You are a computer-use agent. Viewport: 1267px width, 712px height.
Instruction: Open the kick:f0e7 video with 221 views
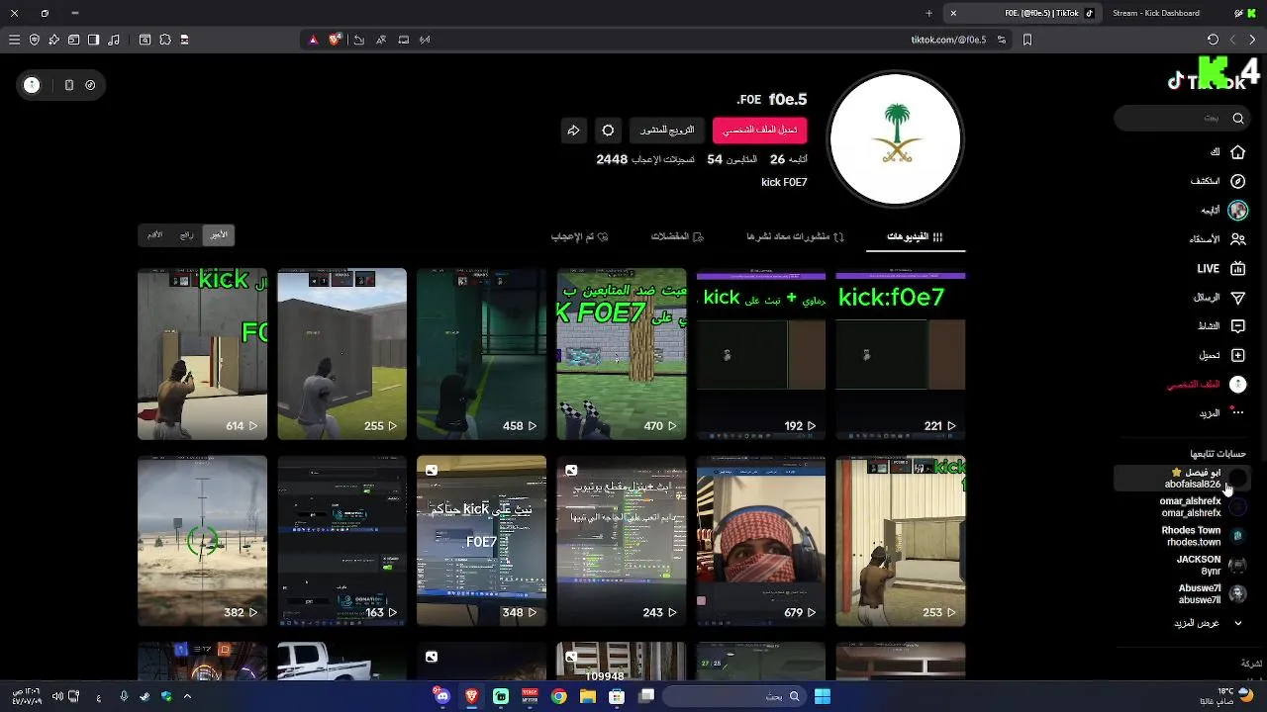[900, 353]
